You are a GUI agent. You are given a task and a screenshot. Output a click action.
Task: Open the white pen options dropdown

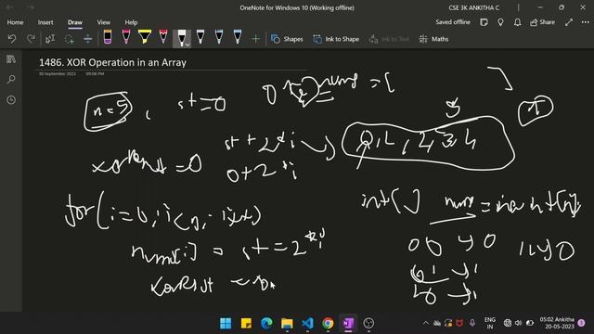(x=187, y=45)
